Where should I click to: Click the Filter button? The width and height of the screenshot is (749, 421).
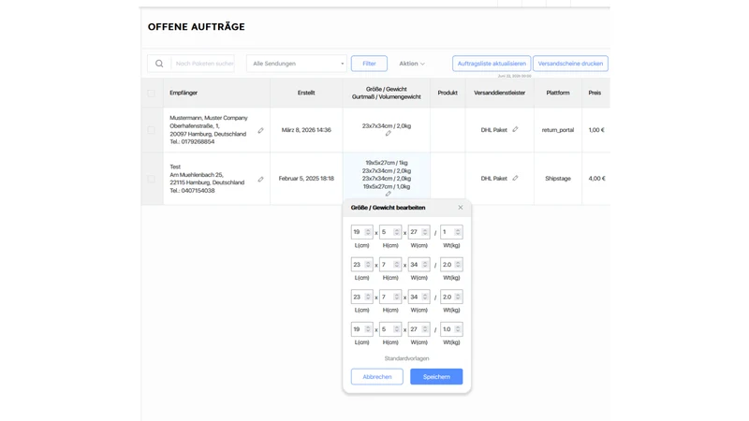pos(369,64)
